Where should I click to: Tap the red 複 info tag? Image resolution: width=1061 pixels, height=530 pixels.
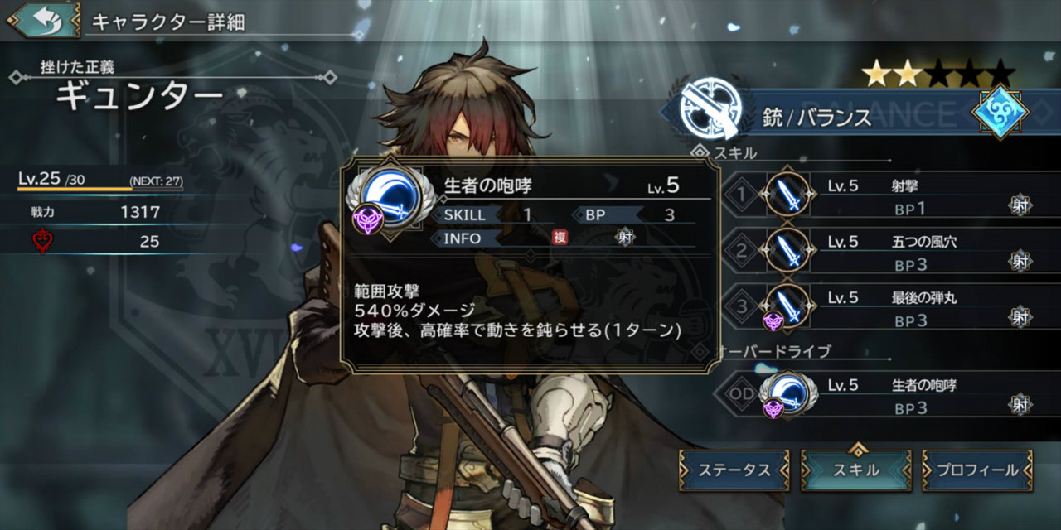pos(561,237)
